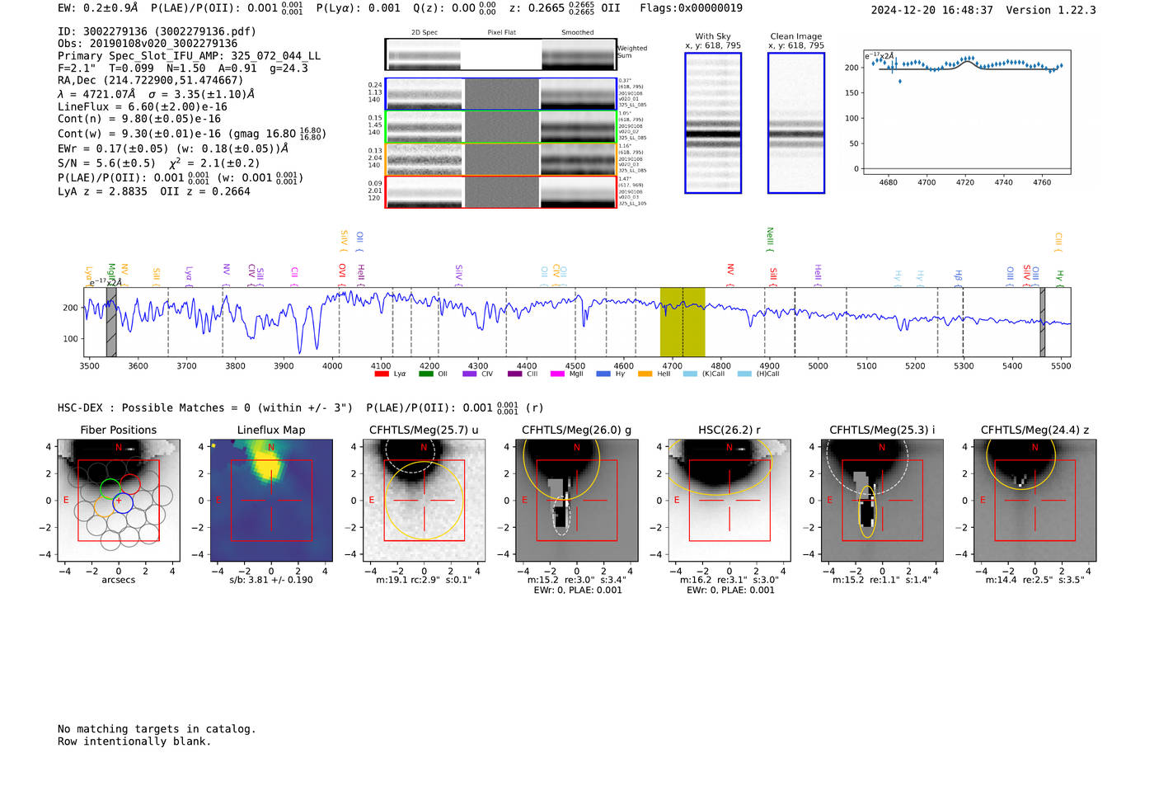Viewport: 1154px width, 786px height.
Task: Select the green fiber circle in Fiber Positions
Action: pyautogui.click(x=110, y=487)
